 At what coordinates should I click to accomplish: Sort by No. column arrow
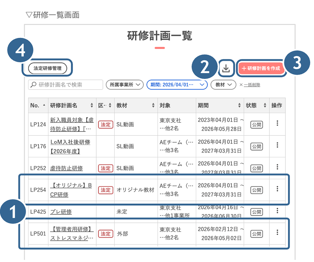[x=44, y=105]
